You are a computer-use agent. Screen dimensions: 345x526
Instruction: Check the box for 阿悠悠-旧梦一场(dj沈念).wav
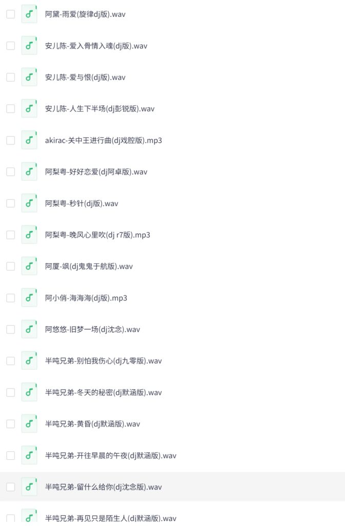(x=10, y=329)
